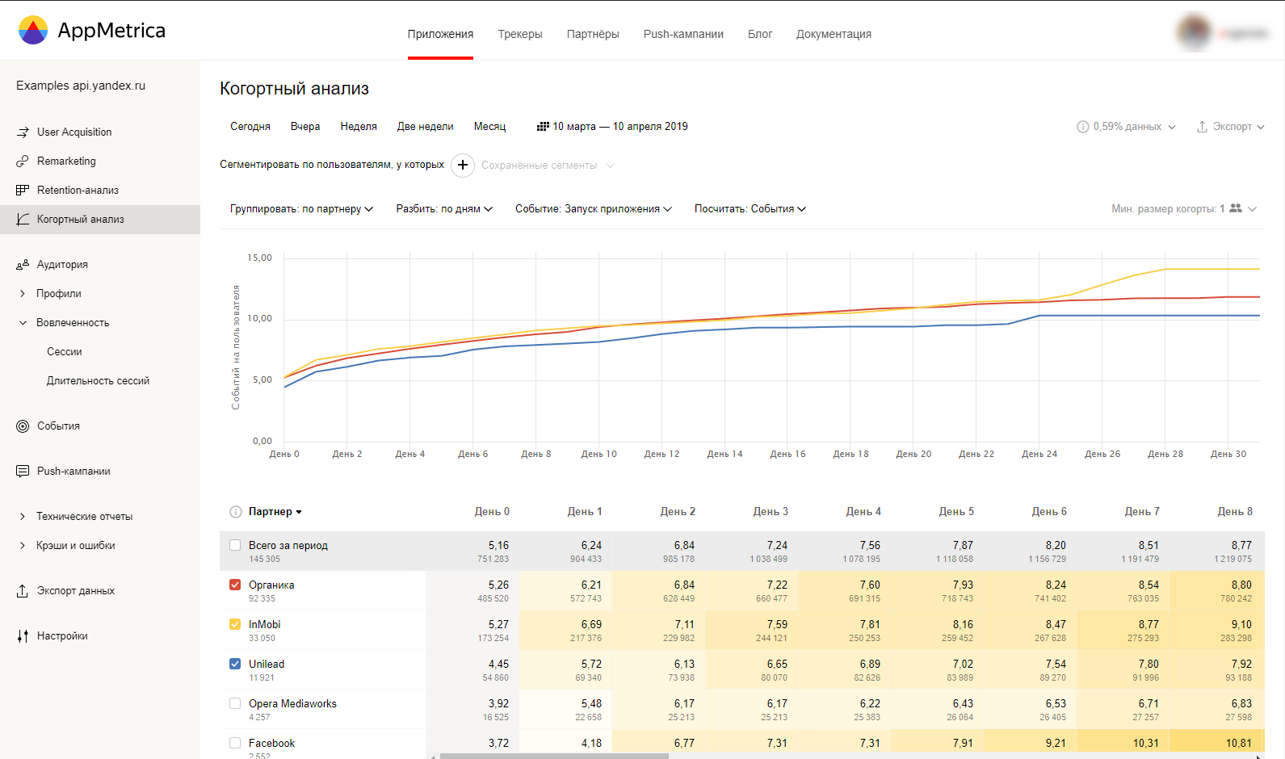Click the Когортный анализ chart icon
This screenshot has height=759, width=1285.
pyautogui.click(x=23, y=220)
